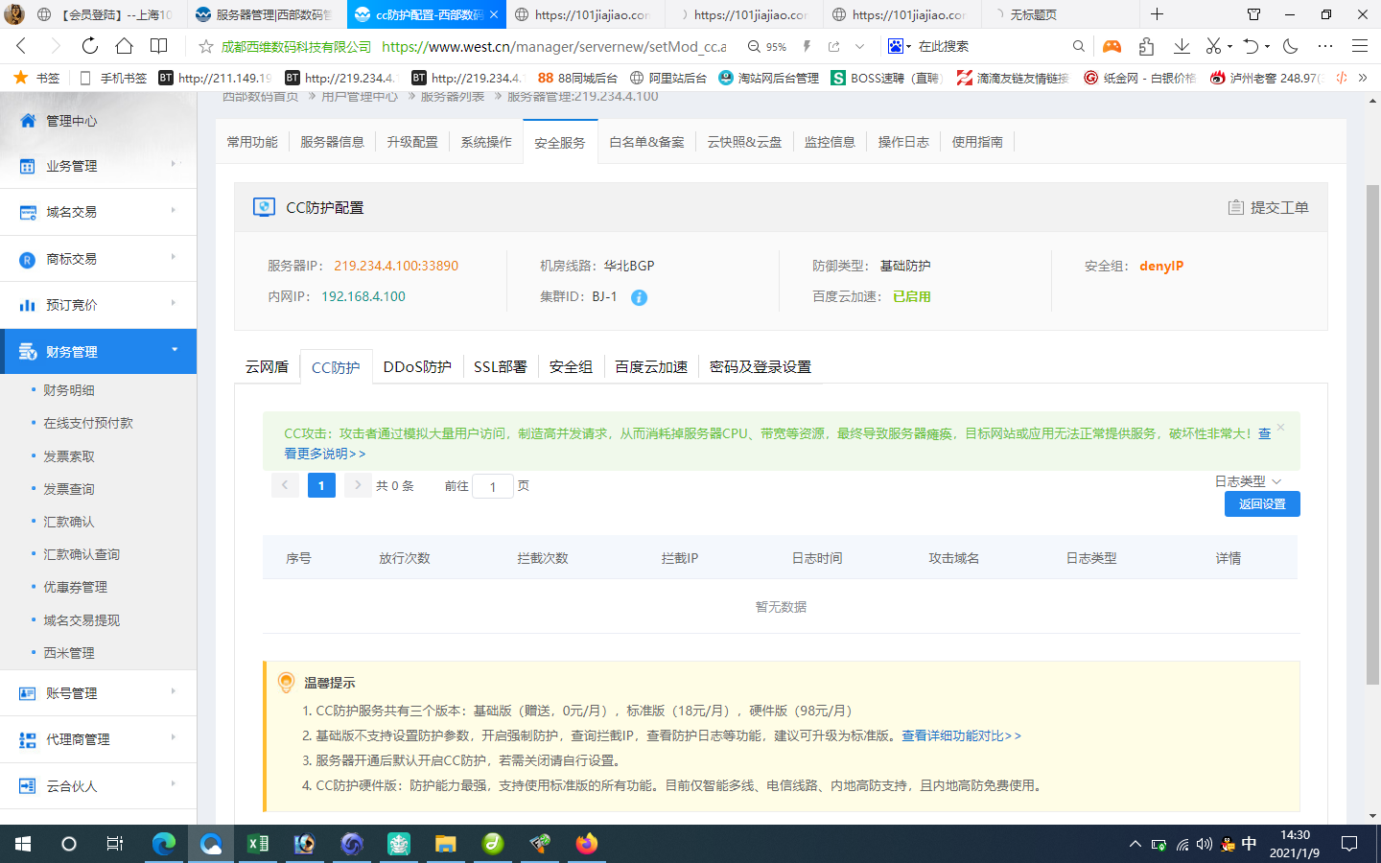This screenshot has height=863, width=1381.
Task: Toggle Chinese input mode in system tray
Action: [1248, 844]
